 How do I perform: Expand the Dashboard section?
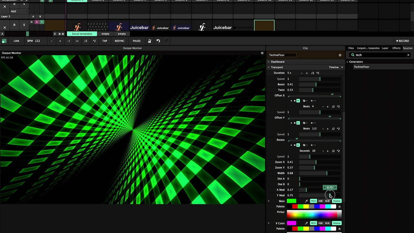[268, 62]
